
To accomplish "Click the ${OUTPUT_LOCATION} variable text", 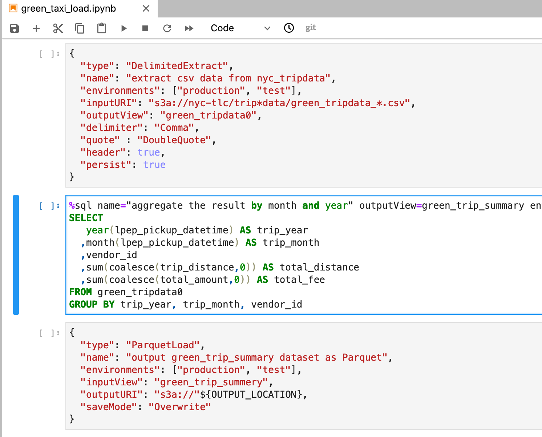I will click(251, 394).
